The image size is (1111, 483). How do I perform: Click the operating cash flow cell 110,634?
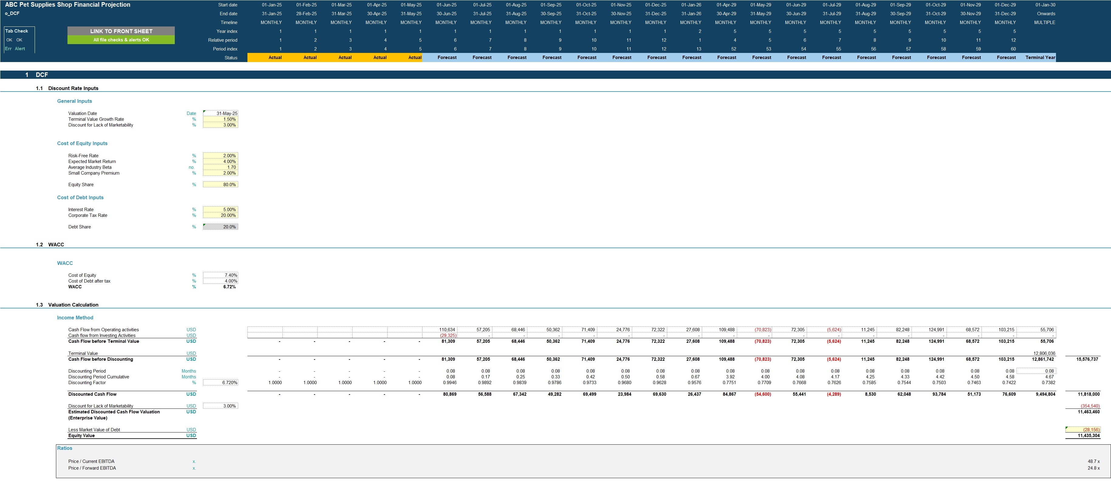click(440, 330)
